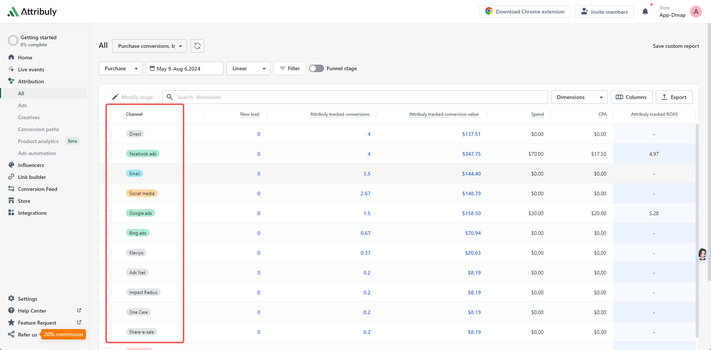Check the Google ads row checkbox

[109, 213]
